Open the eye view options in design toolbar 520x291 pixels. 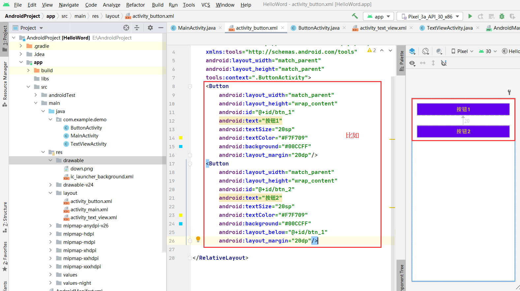[412, 63]
